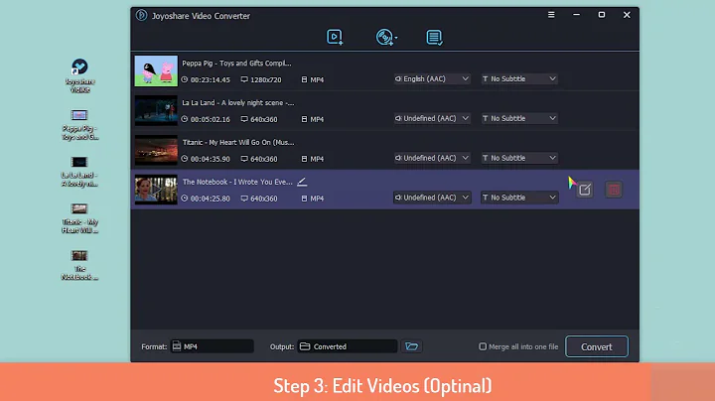This screenshot has width=715, height=401.
Task: Click the 00:04:25.80 duration text
Action: click(211, 199)
